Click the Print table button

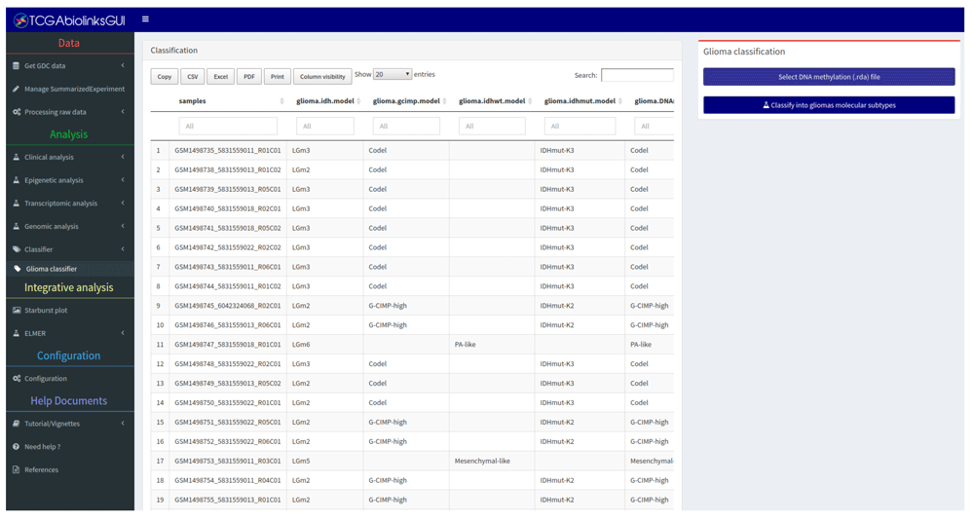coord(278,76)
